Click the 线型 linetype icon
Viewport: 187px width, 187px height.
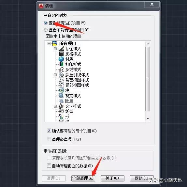coord(61,111)
